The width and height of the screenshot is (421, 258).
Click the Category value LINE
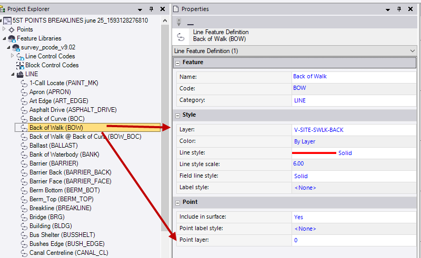[x=299, y=100]
